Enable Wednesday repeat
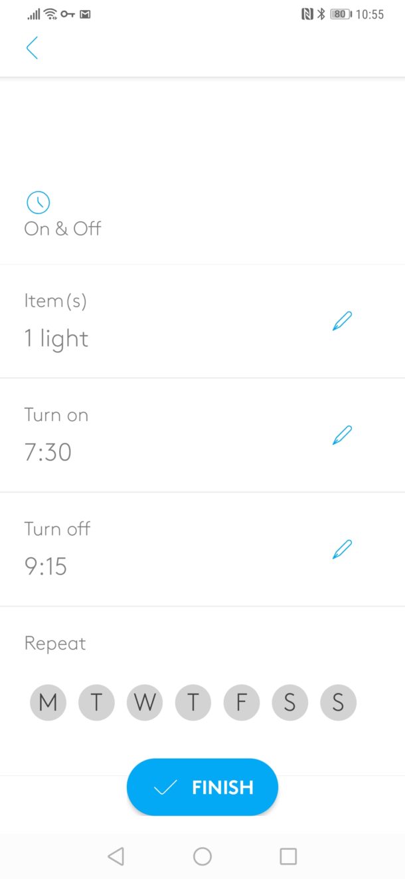405x879 pixels. tap(145, 702)
